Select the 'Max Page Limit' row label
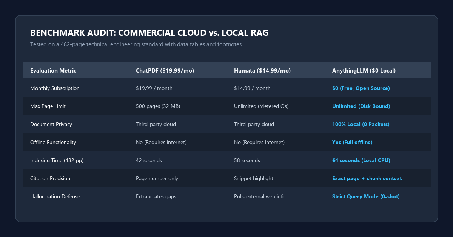The image size is (453, 237). (x=48, y=106)
